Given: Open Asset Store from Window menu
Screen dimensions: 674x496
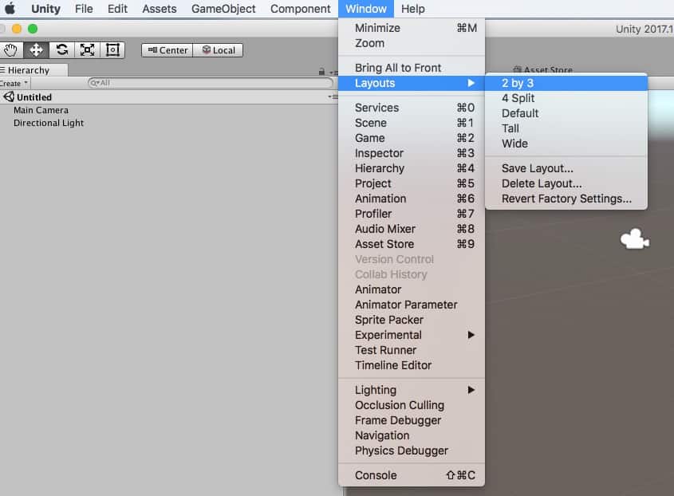Looking at the screenshot, I should click(412, 244).
